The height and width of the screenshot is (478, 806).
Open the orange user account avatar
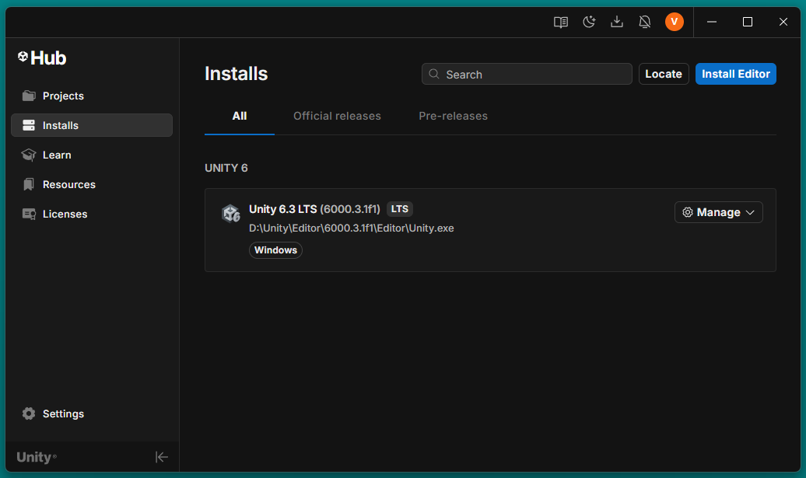click(674, 22)
